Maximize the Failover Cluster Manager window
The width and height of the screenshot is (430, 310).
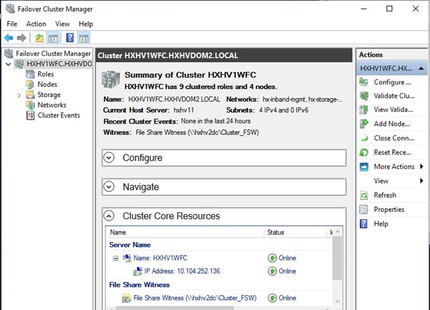pyautogui.click(x=389, y=9)
